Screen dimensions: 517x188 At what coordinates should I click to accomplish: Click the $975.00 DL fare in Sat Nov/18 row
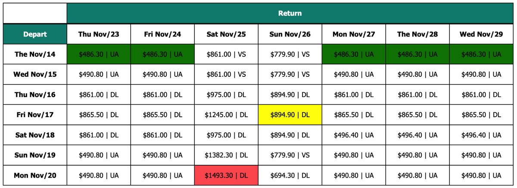(226, 135)
